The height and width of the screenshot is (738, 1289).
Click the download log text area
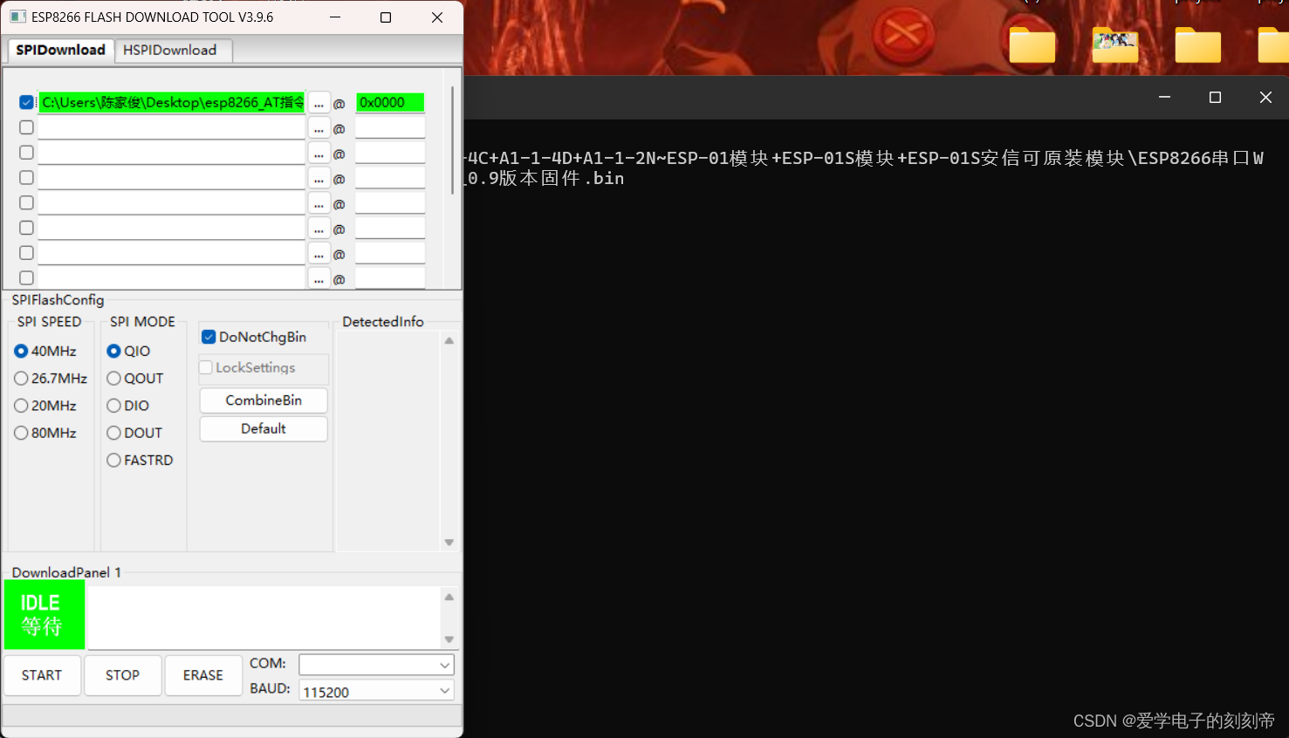pyautogui.click(x=265, y=618)
